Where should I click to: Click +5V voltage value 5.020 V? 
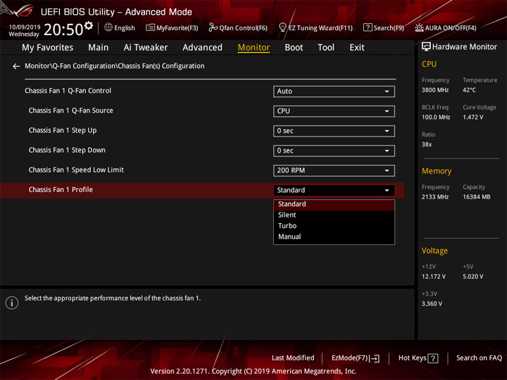(473, 277)
